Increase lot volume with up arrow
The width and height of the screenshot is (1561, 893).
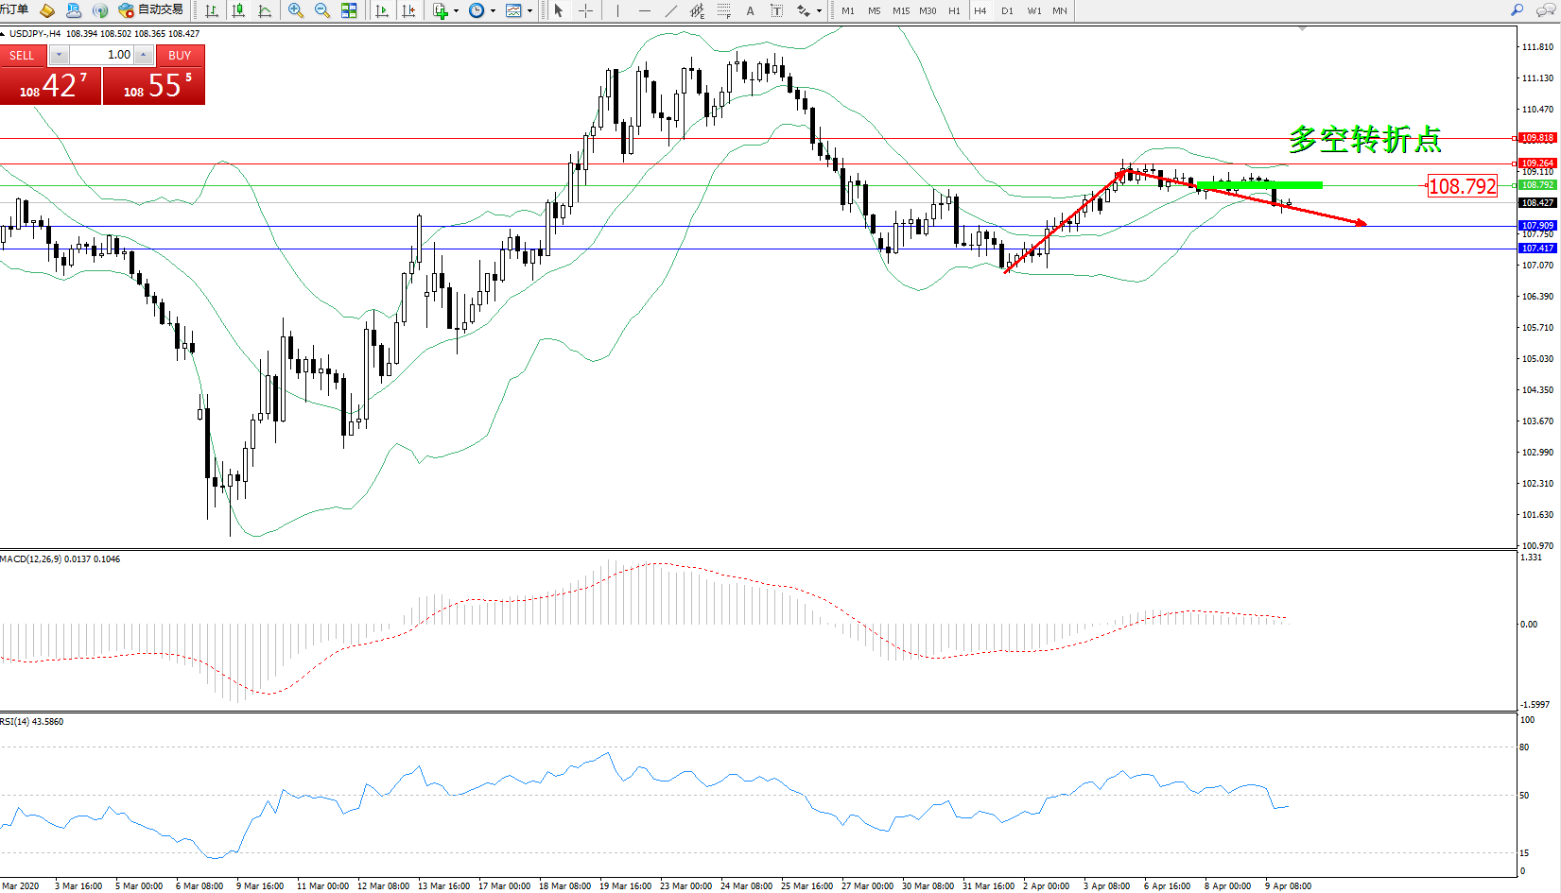pyautogui.click(x=143, y=55)
